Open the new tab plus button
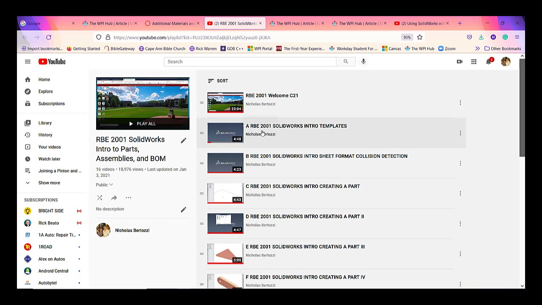 point(459,23)
